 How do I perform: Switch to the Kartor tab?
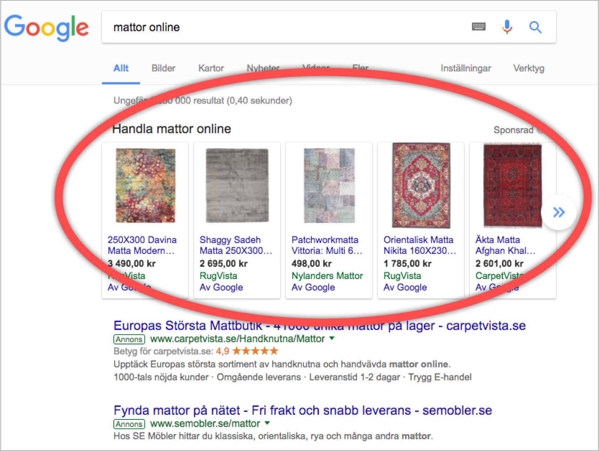(211, 68)
